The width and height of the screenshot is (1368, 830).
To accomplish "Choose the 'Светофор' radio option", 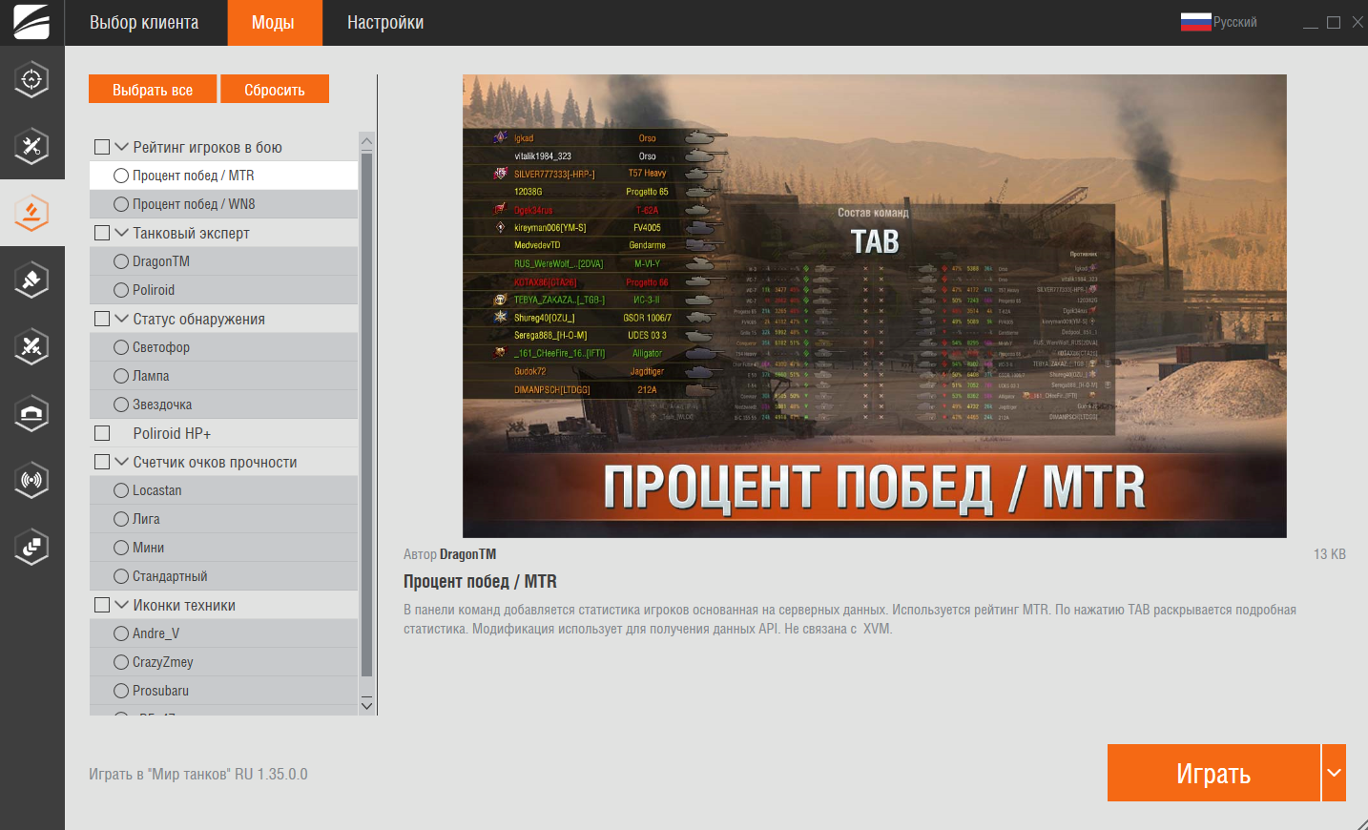I will click(x=121, y=347).
